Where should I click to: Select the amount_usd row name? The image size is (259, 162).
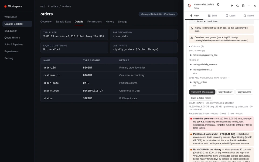51,91
